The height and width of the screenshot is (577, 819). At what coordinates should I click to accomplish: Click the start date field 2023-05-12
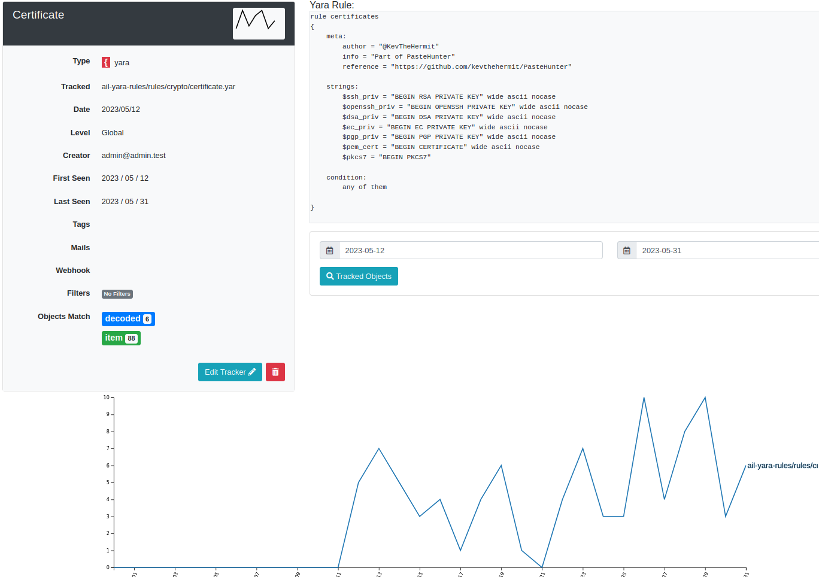[x=470, y=251]
